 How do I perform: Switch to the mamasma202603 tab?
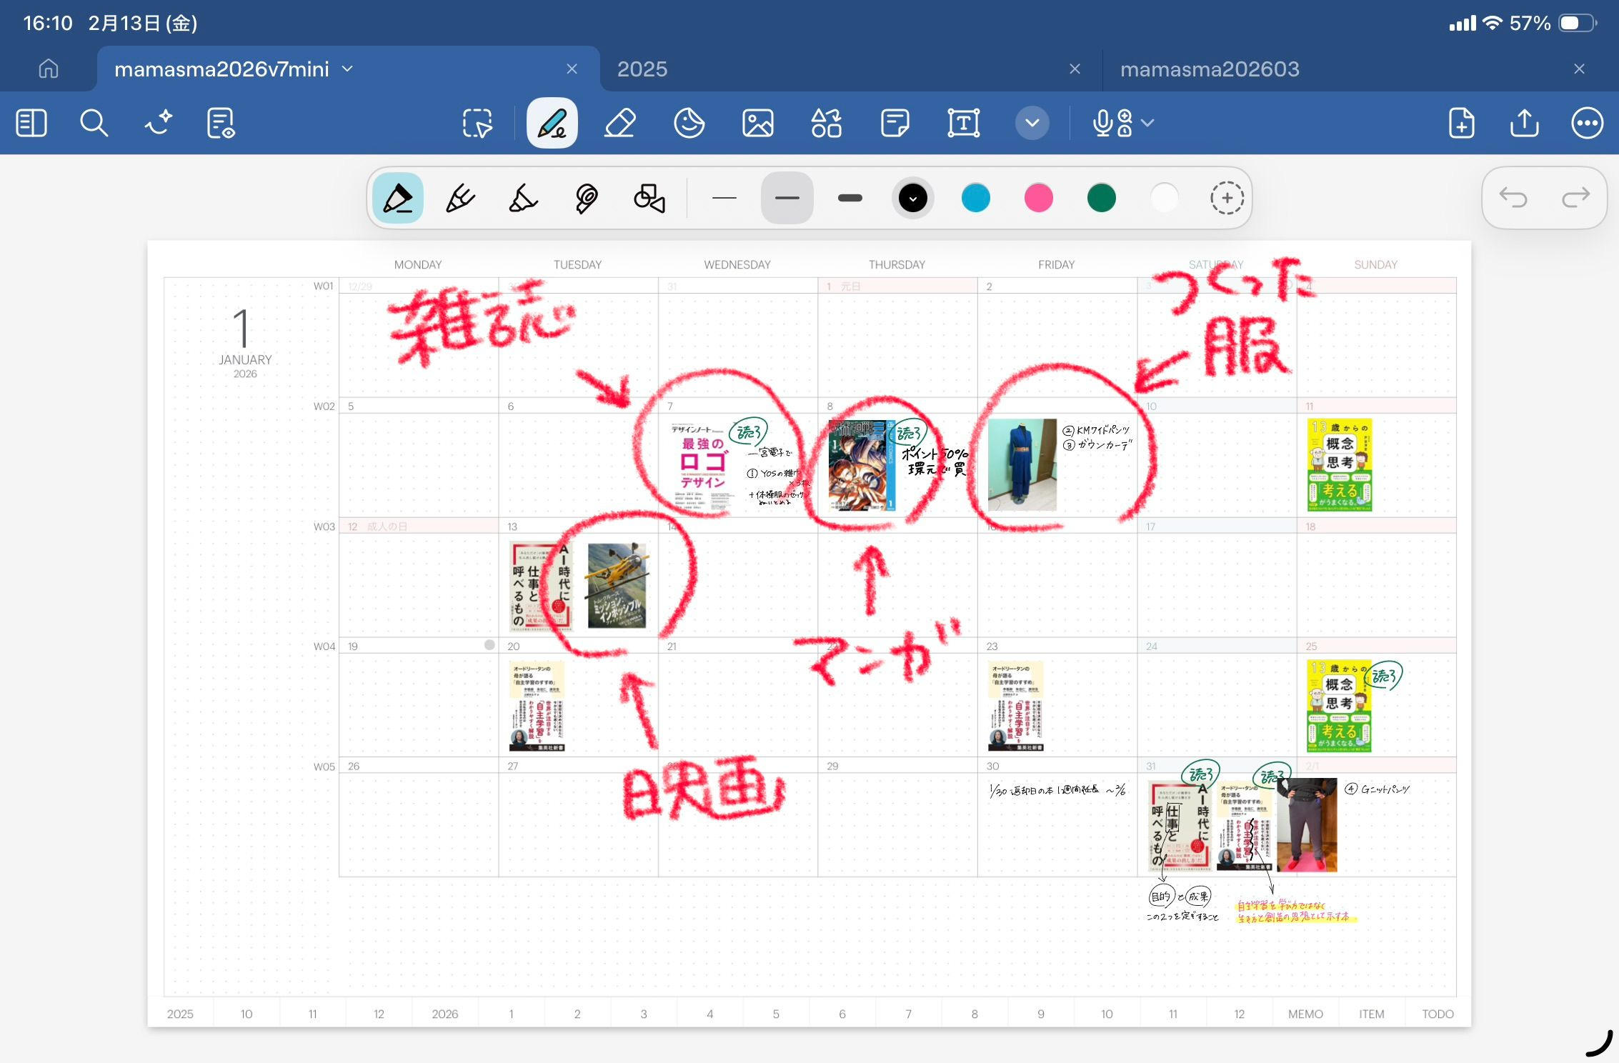1209,69
